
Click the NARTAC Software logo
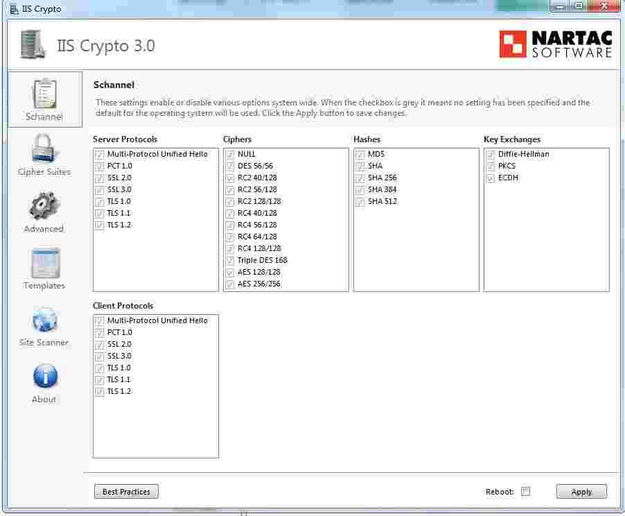(x=556, y=43)
